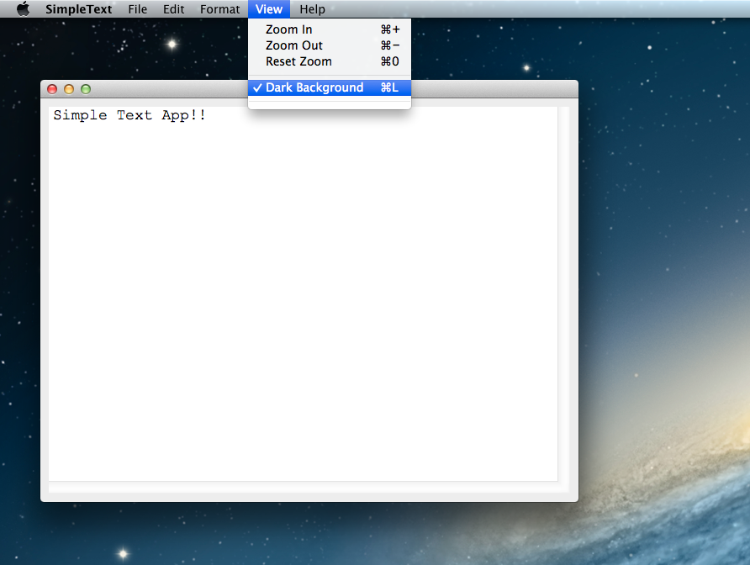Close the SimpleText window with red button

click(52, 89)
